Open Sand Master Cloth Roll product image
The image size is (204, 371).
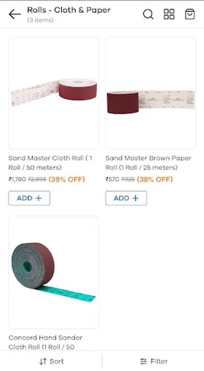click(54, 93)
